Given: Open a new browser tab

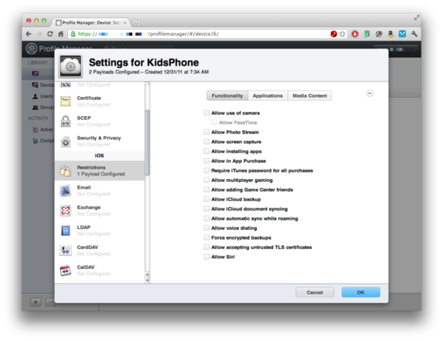Looking at the screenshot, I should [136, 23].
